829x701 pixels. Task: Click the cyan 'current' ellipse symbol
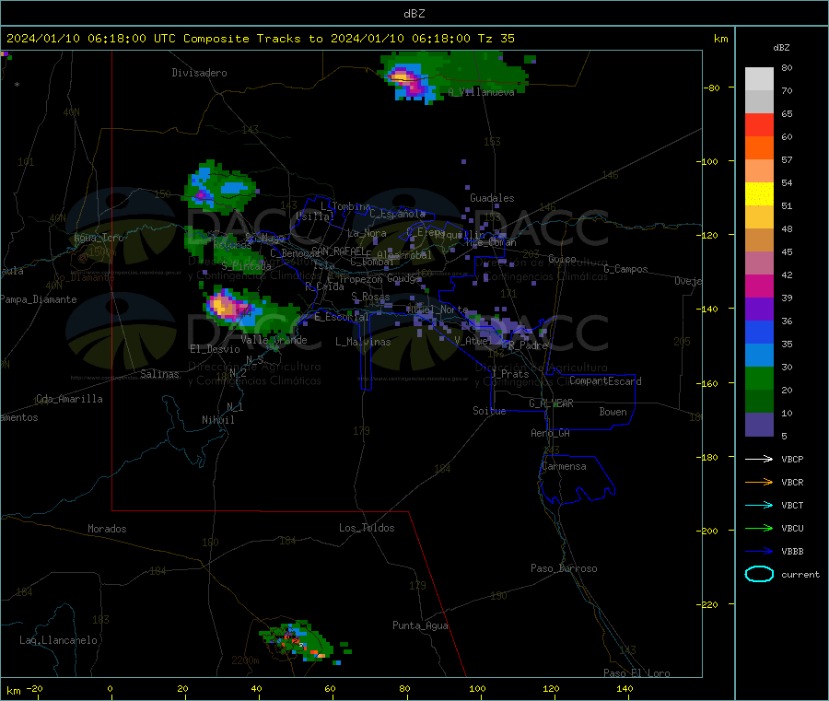point(759,574)
